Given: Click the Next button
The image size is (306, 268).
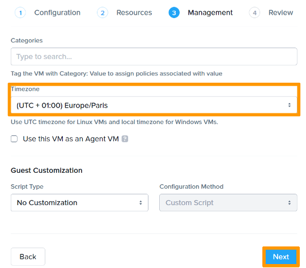Looking at the screenshot, I should tap(281, 257).
